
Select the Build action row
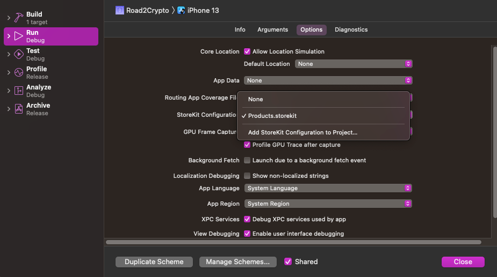coord(51,18)
